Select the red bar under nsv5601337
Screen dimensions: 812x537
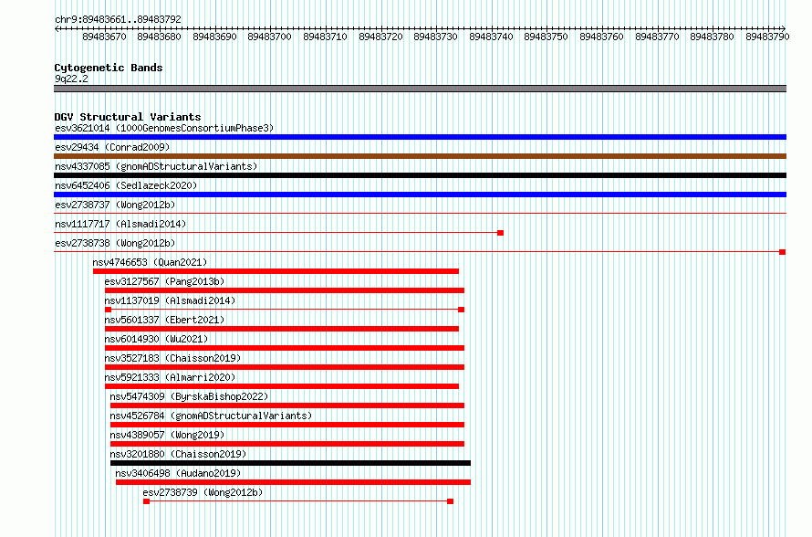282,329
